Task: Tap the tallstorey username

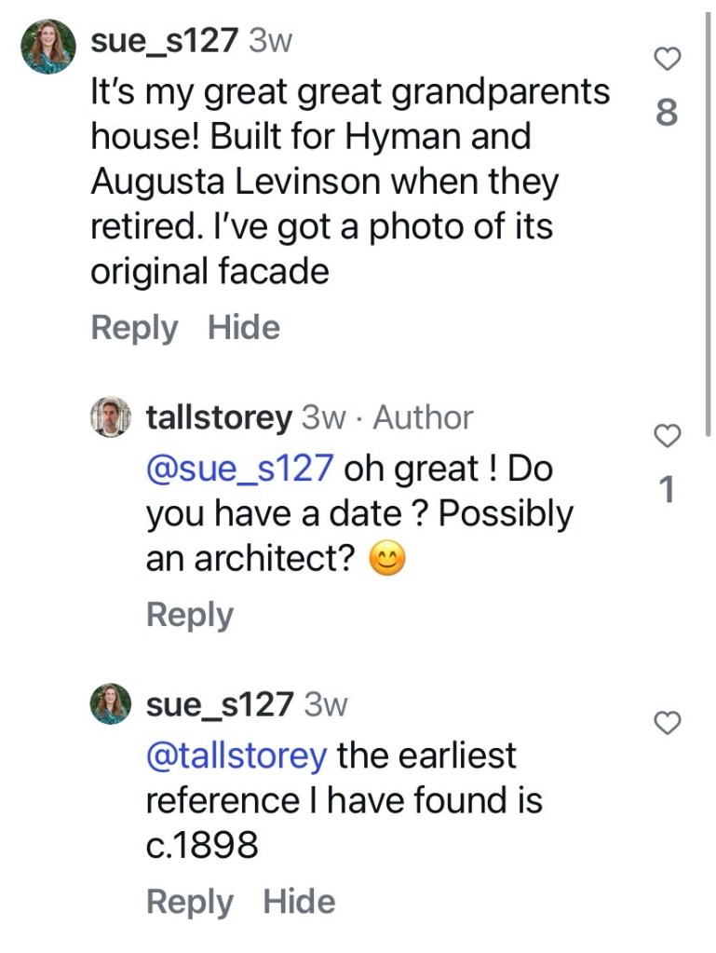Action: [219, 418]
